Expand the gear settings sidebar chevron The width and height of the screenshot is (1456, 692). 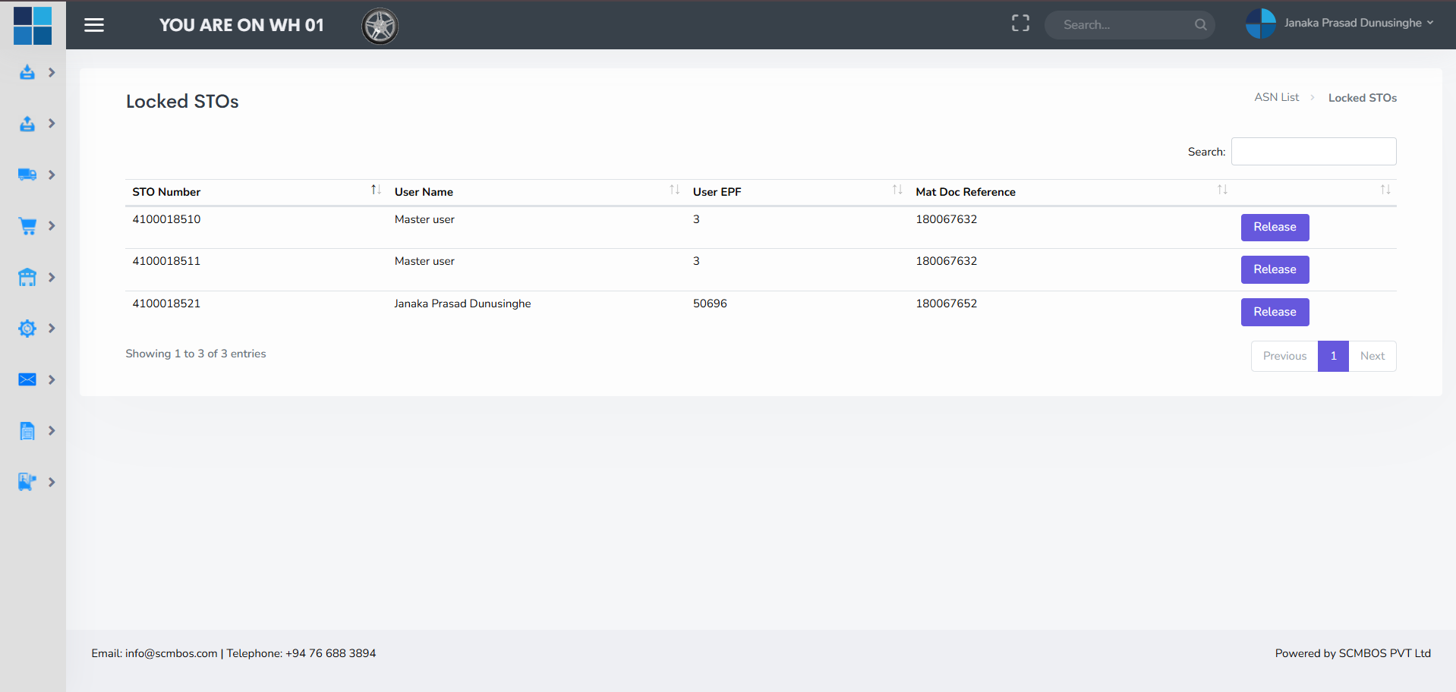52,329
